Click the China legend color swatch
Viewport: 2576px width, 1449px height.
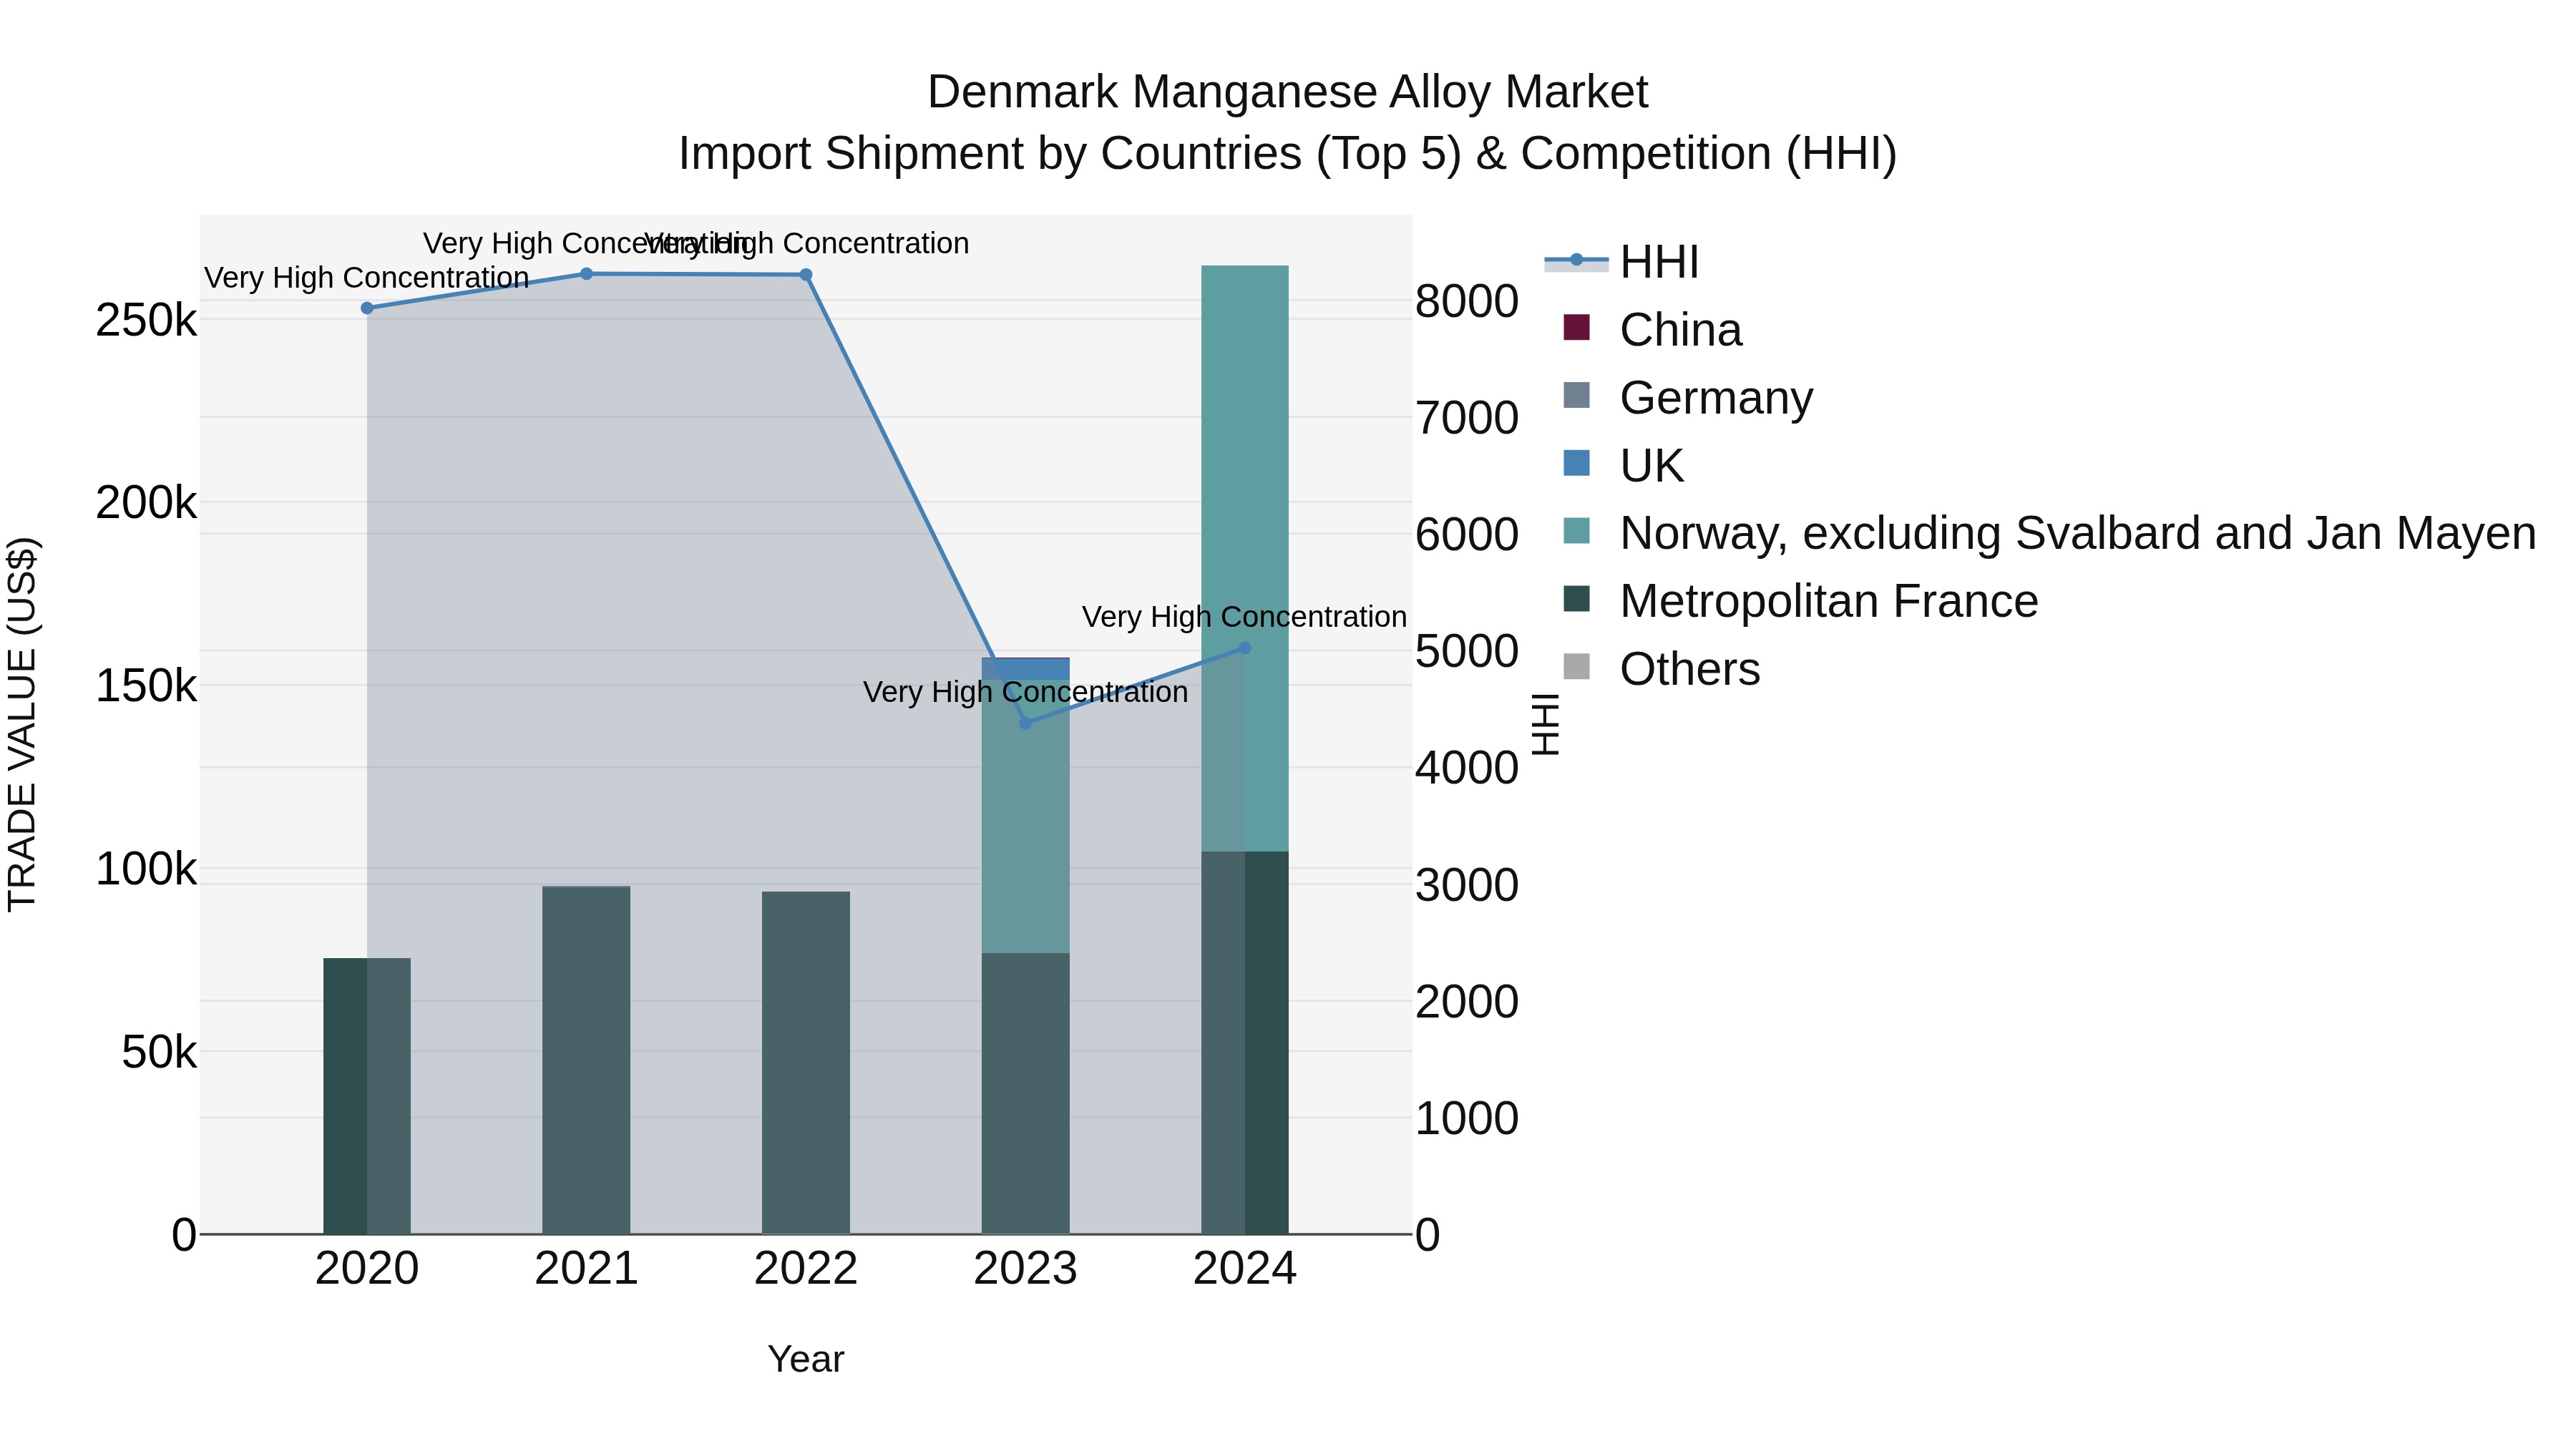point(1576,328)
